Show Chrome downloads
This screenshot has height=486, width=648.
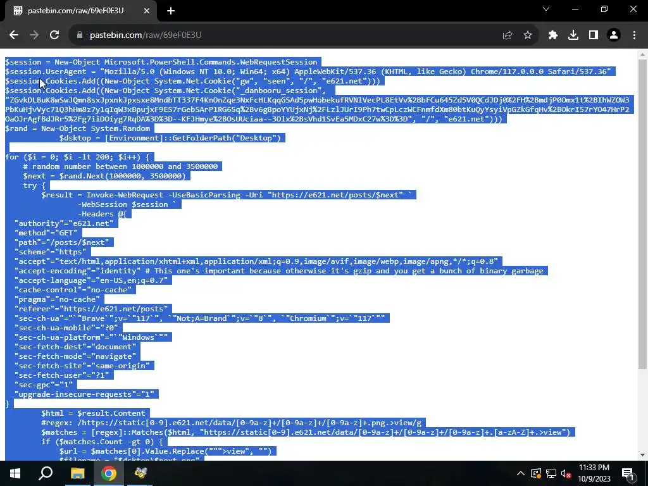[573, 35]
